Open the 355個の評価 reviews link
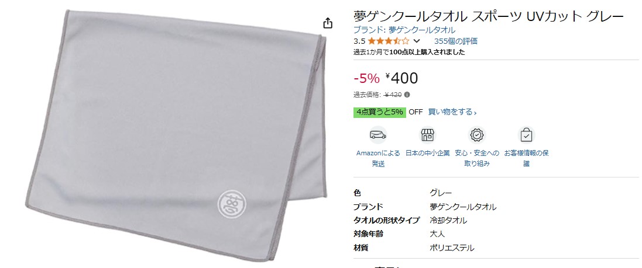This screenshot has width=642, height=268. [456, 41]
